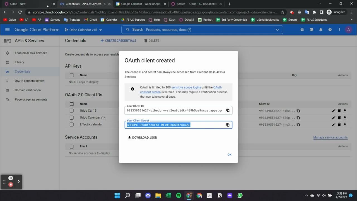Viewport: 357px width, 201px height.
Task: Open the OAuth consent screen link in the dialog
Action: pyautogui.click(x=181, y=90)
